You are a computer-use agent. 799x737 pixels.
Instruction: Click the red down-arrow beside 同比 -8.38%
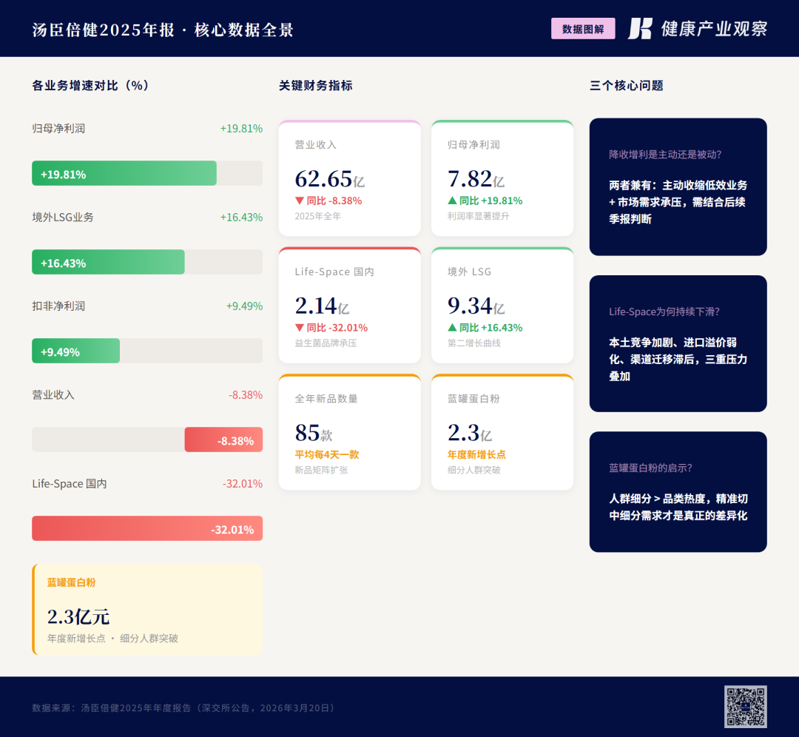[299, 201]
